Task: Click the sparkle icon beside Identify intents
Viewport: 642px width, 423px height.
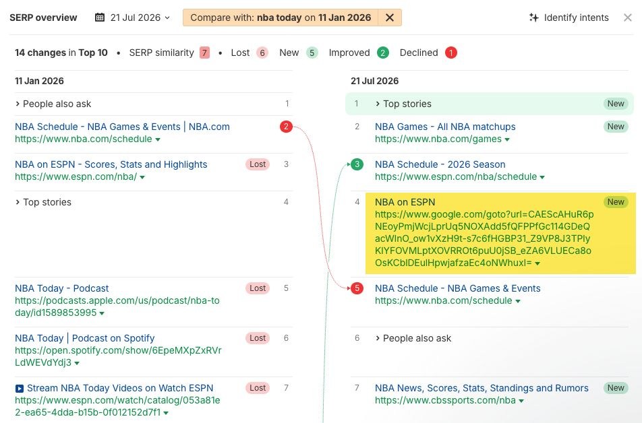Action: 533,18
